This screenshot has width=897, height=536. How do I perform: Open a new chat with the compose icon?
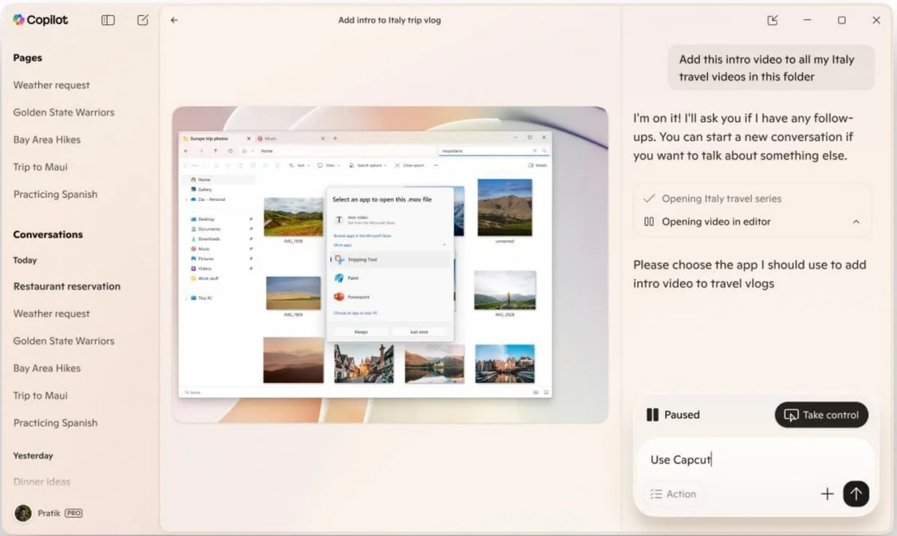click(x=143, y=20)
